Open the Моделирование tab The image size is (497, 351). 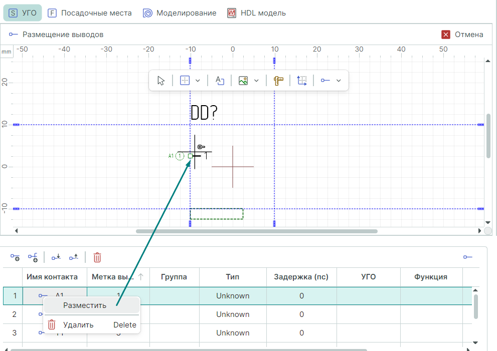click(x=180, y=13)
